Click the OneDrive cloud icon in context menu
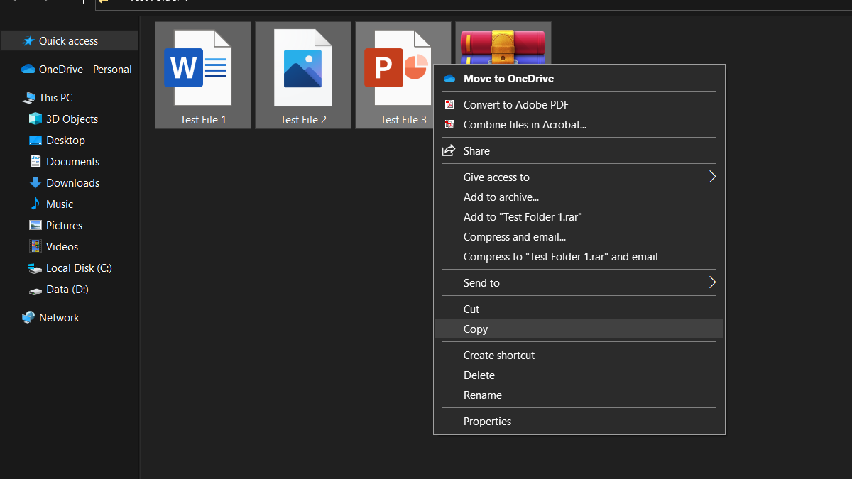This screenshot has width=852, height=479. pos(449,79)
